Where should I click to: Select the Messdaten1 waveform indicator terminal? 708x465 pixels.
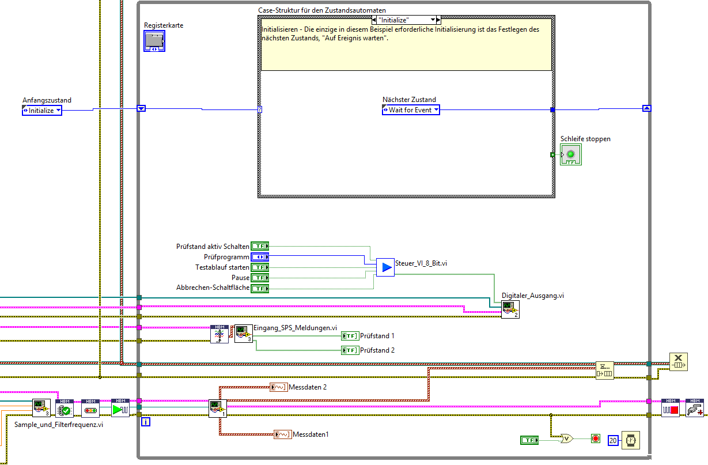point(283,434)
